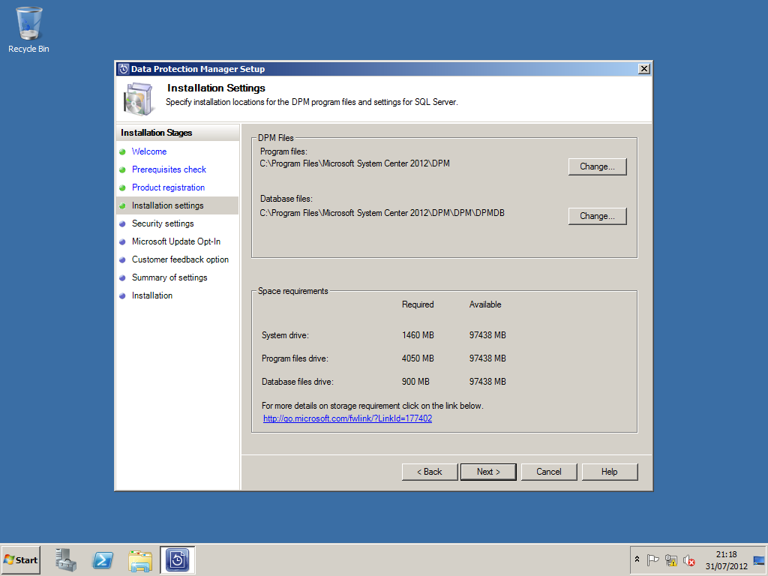This screenshot has height=576, width=768.
Task: Select Summary of settings stage
Action: coord(169,277)
